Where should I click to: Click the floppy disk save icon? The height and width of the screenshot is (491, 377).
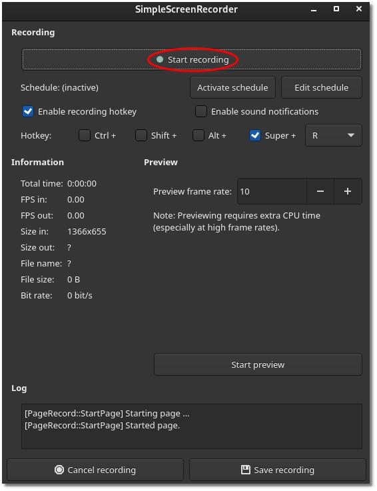tap(246, 470)
